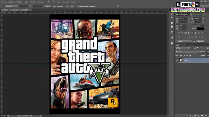The height and width of the screenshot is (117, 209).
Task: Toggle Faux Italic text style
Action: click(x=182, y=33)
